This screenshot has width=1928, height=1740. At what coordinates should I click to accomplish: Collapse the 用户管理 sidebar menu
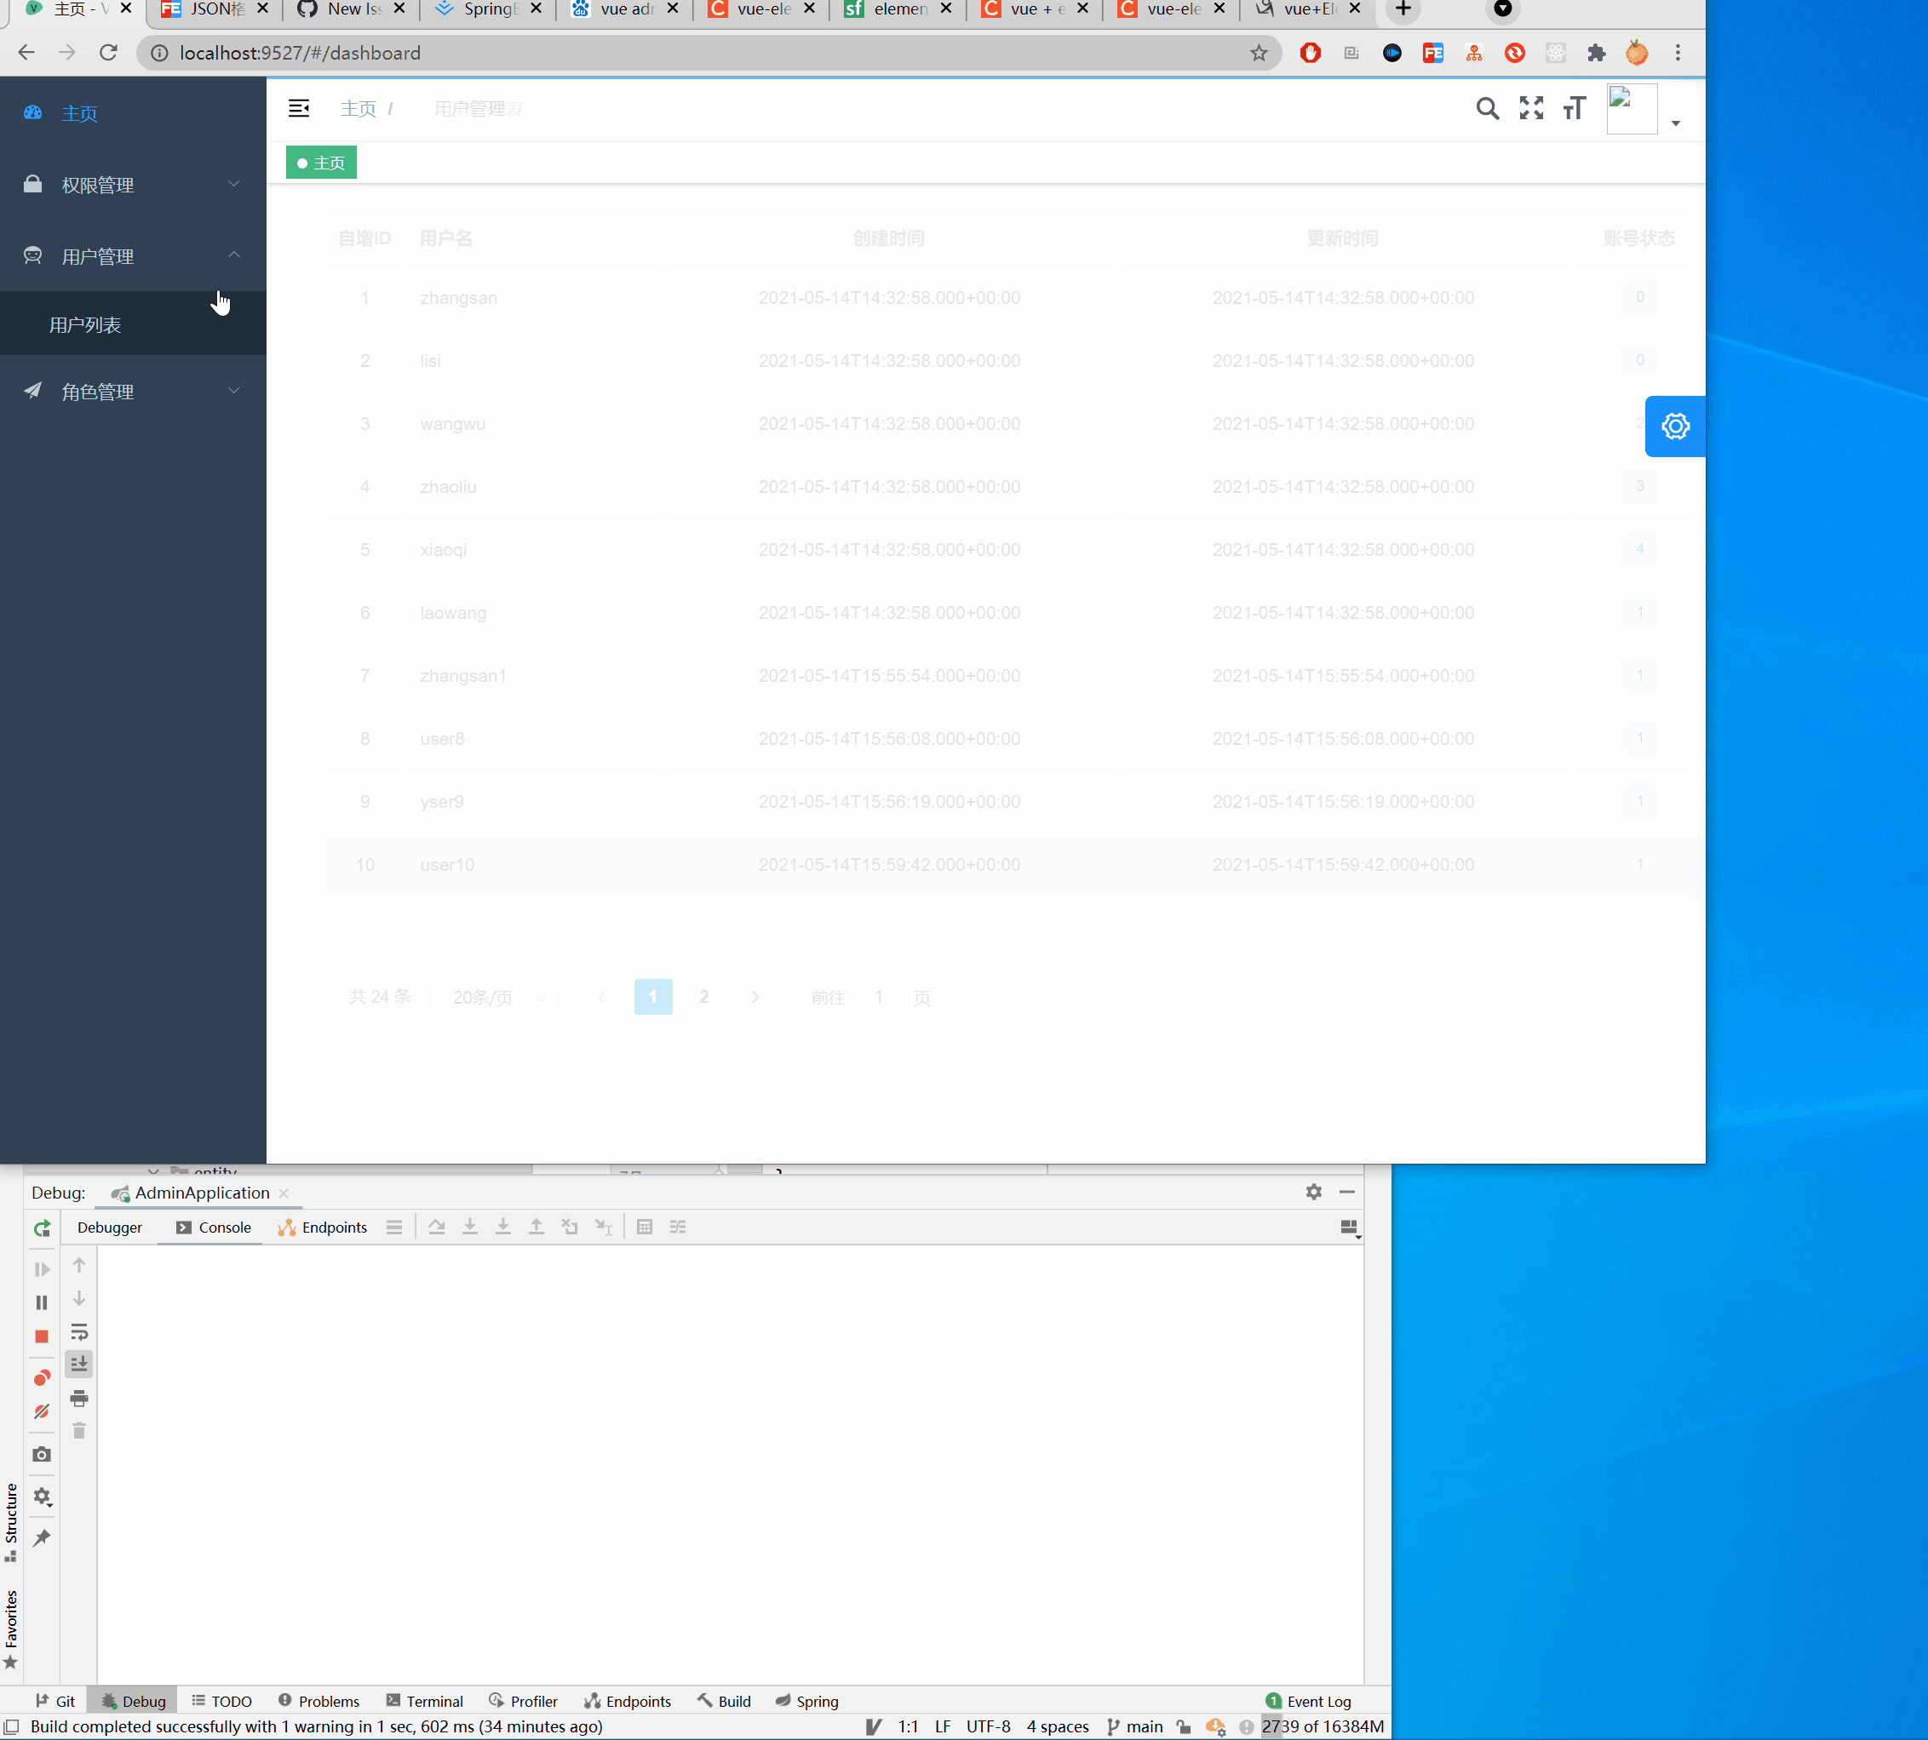(x=133, y=256)
